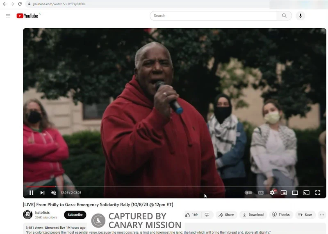Open the YouTube hamburger guide menu
The height and width of the screenshot is (234, 328).
(x=8, y=16)
